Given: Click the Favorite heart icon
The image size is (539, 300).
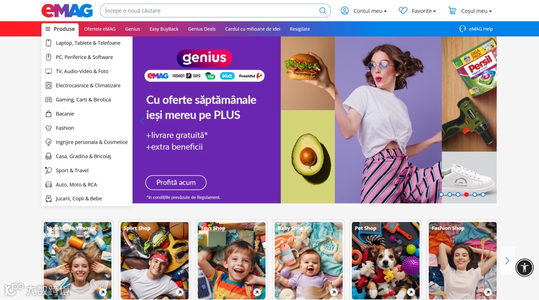Looking at the screenshot, I should [x=403, y=10].
